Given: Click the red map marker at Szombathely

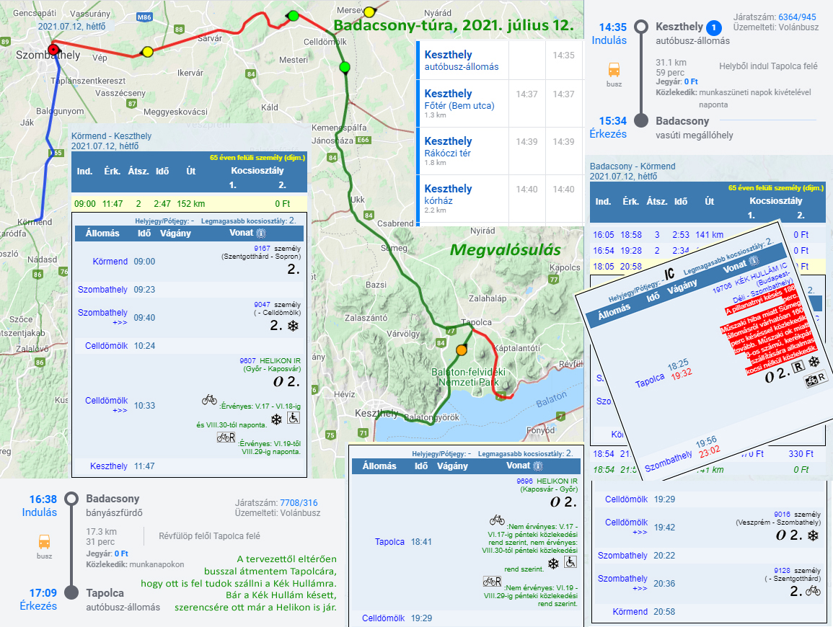Looking at the screenshot, I should pyautogui.click(x=53, y=50).
